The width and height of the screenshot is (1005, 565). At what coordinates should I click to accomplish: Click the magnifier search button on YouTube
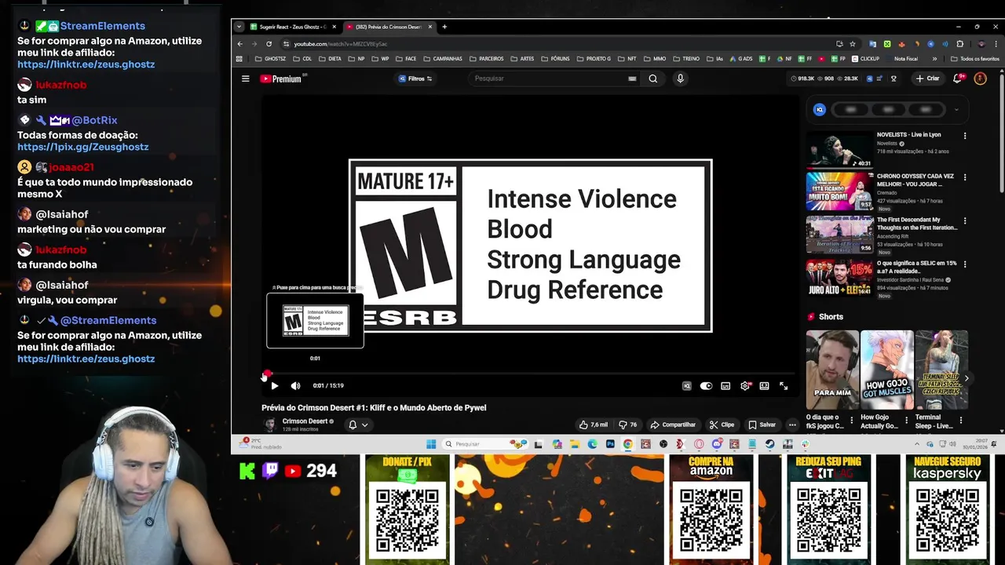point(652,78)
